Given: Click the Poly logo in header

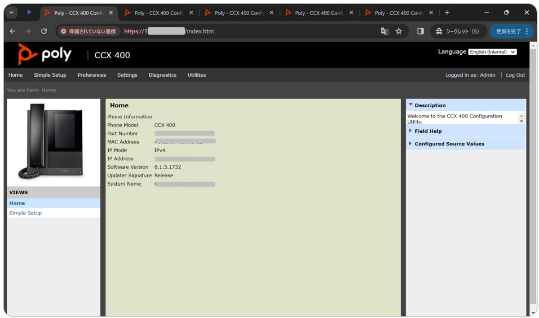Looking at the screenshot, I should [x=45, y=54].
